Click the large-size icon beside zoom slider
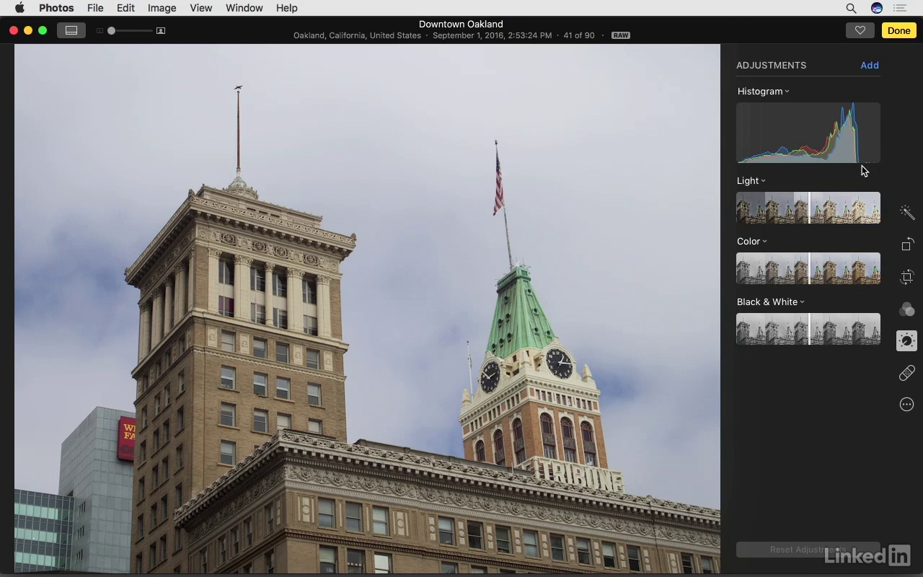923x577 pixels. tap(161, 31)
